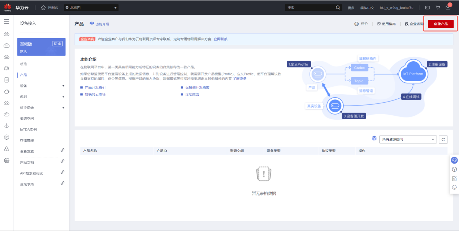Viewport: 459px width, 231px height.
Task: Select 总览 in the sidebar
Action: (x=23, y=64)
